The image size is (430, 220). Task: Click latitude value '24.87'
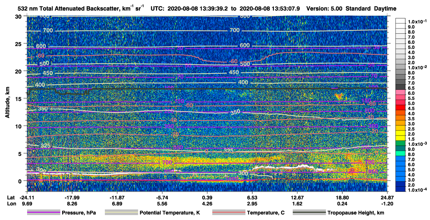[387, 198]
